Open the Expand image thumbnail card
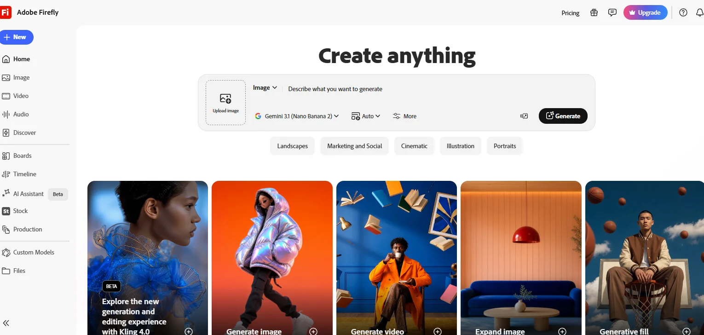704x335 pixels. pyautogui.click(x=521, y=258)
